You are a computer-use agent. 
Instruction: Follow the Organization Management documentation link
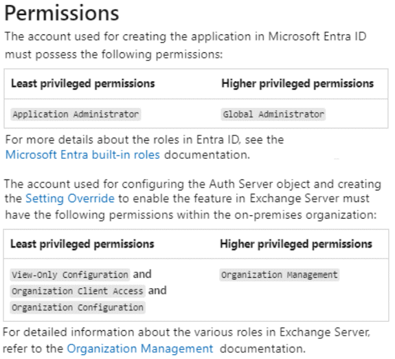coord(140,349)
